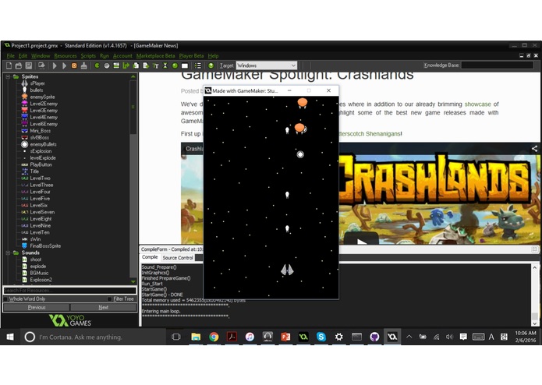Create a timeline with the hourglass icon
The width and height of the screenshot is (542, 385).
[x=165, y=65]
